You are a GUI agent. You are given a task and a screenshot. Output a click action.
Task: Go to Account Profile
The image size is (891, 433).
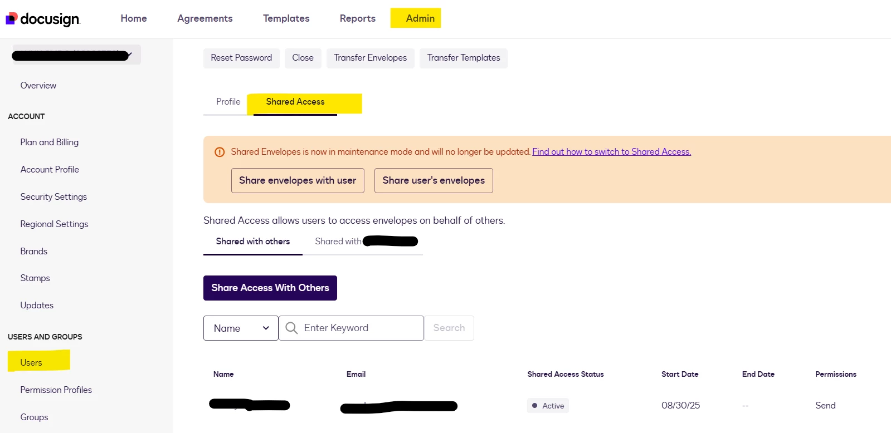click(50, 170)
